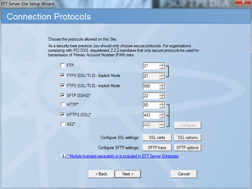
Task: Click the FTPS Implicit port field 990
Action: click(151, 86)
